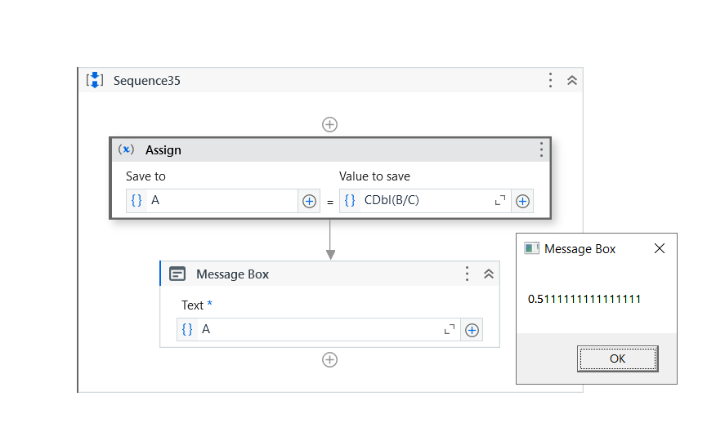
Task: Click the Sequence35 sequence icon
Action: tap(95, 80)
